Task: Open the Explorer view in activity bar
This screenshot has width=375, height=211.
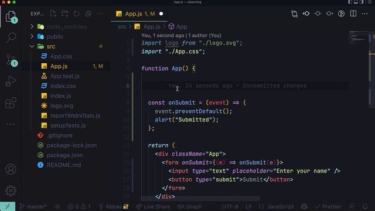Action: pos(11,17)
